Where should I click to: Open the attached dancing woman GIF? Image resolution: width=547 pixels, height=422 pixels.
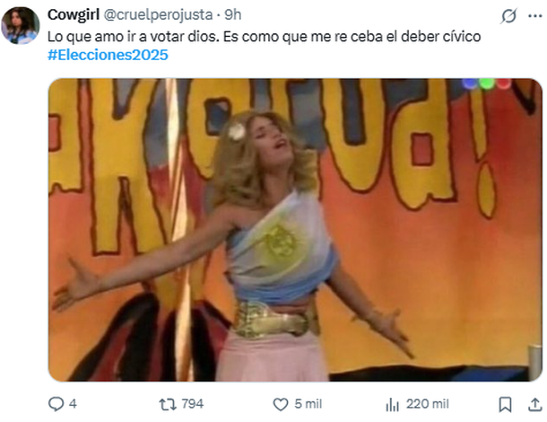coord(295,230)
